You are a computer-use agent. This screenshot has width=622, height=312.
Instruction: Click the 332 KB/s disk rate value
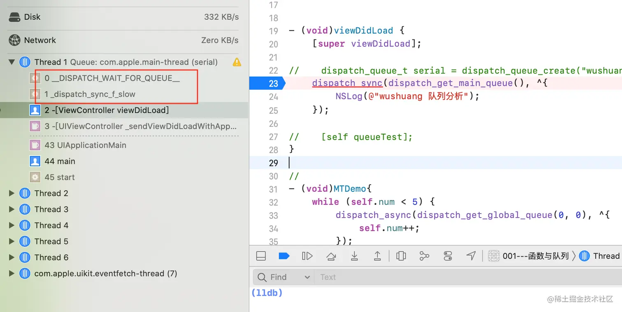tap(221, 17)
